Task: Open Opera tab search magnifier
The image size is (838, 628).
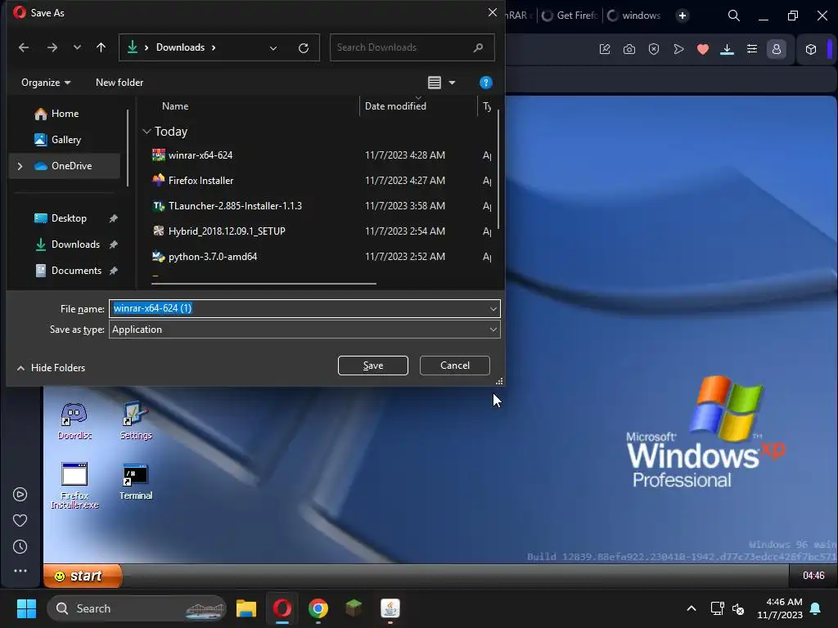Action: (x=734, y=16)
